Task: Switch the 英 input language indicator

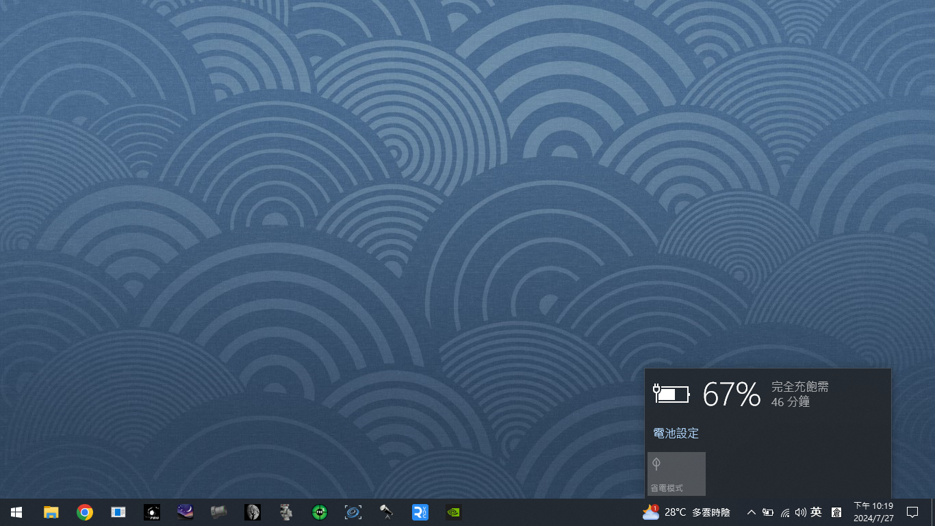Action: [816, 512]
